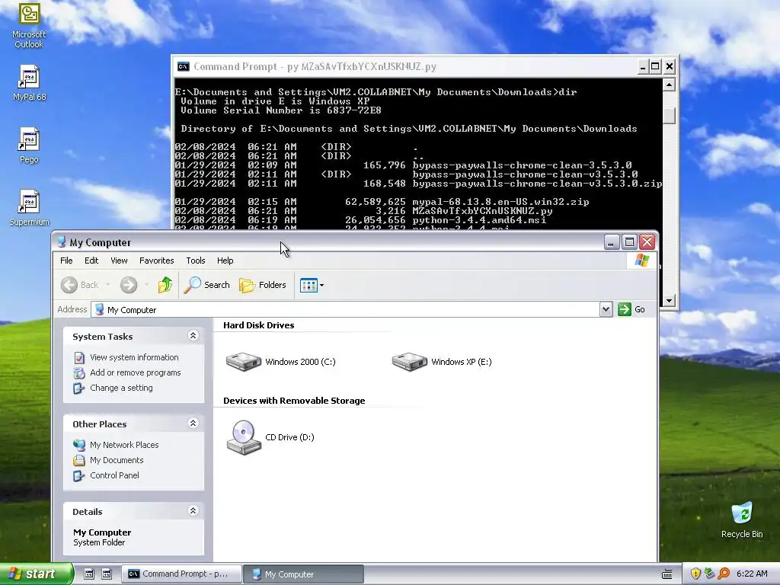Click the Command Prompt scrollbar thumb
Image resolution: width=780 pixels, height=585 pixels.
[x=669, y=116]
